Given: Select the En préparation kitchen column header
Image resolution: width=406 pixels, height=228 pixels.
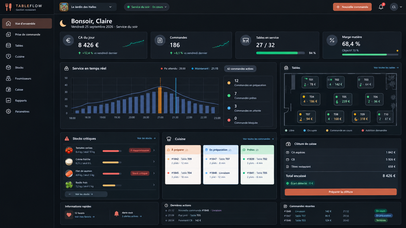Looking at the screenshot, I should coord(221,150).
